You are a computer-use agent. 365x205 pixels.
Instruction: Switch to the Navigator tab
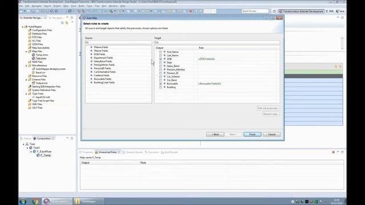pyautogui.click(x=56, y=18)
